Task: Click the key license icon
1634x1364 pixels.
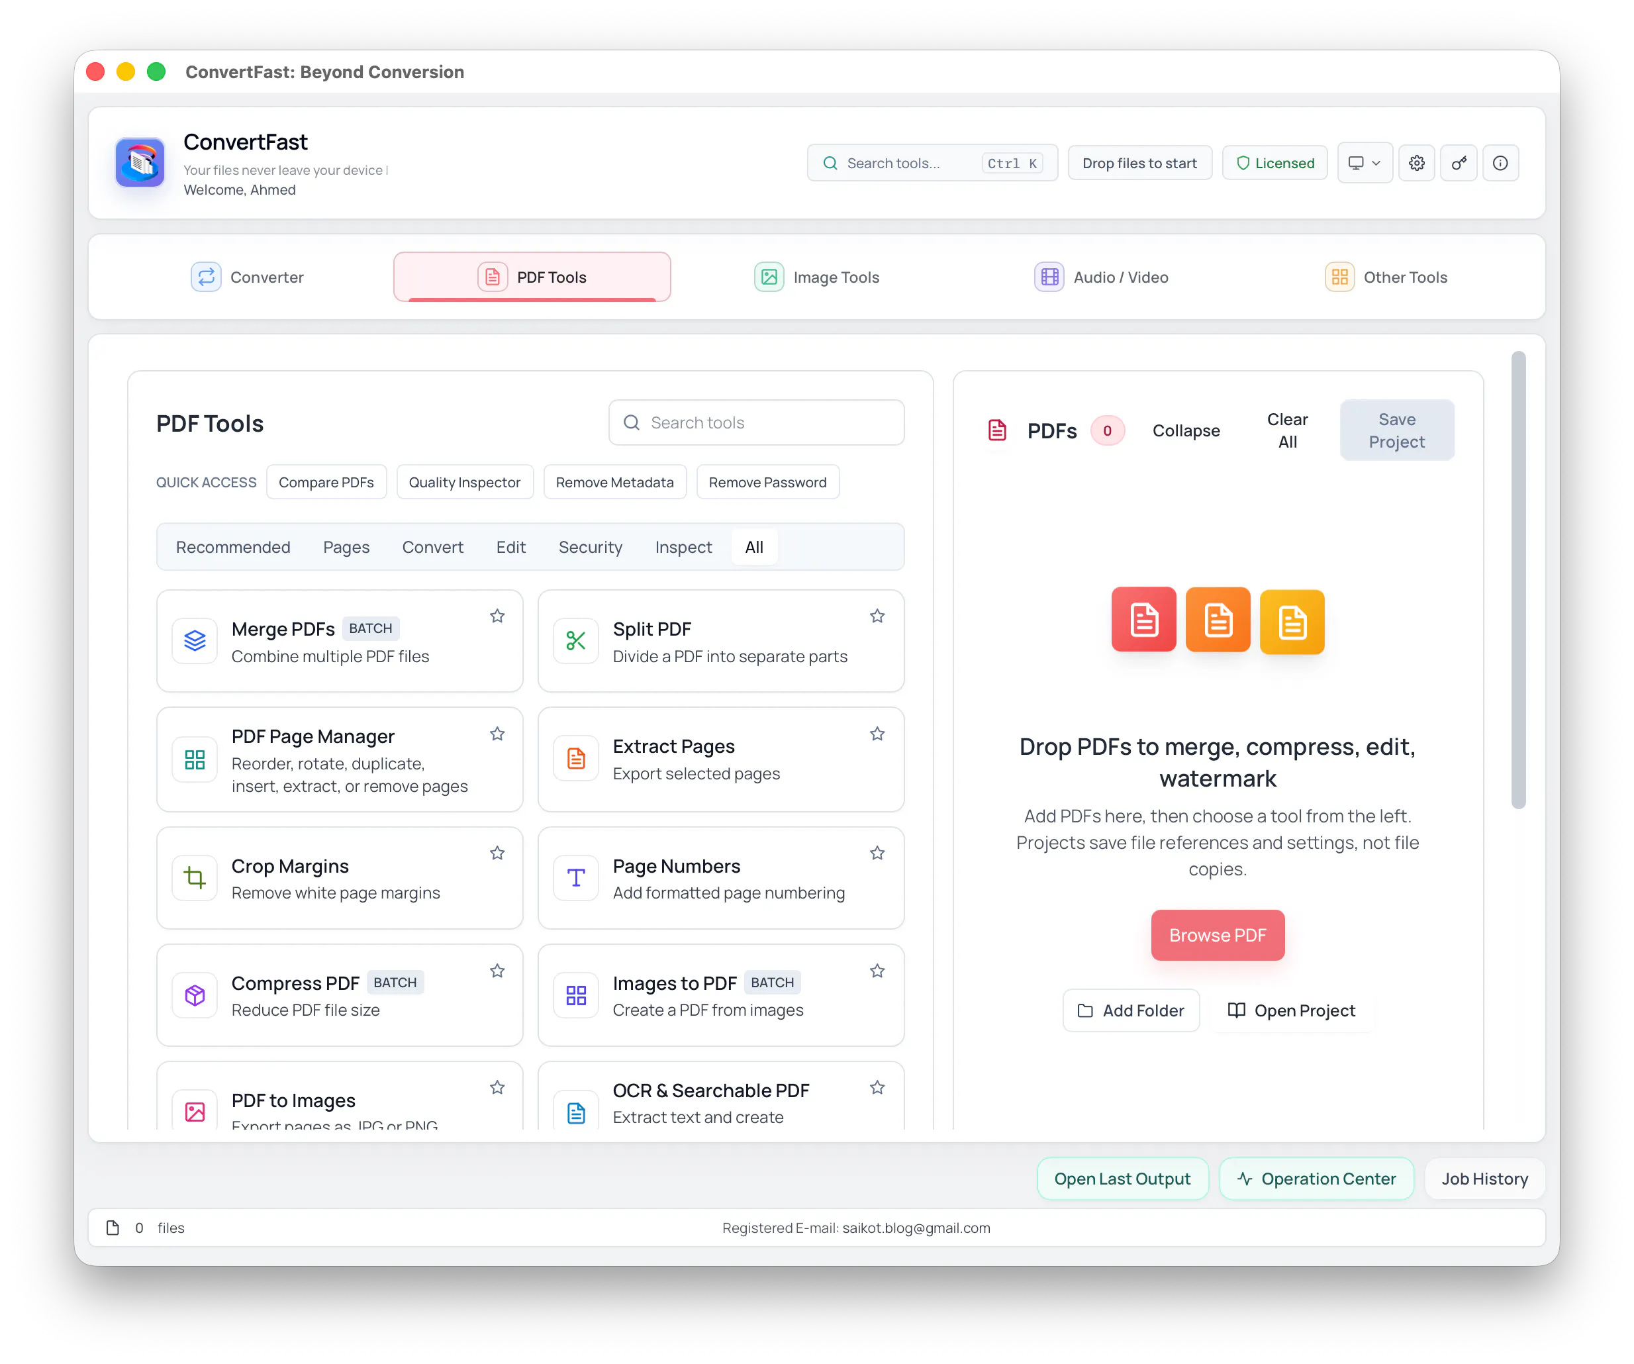Action: pos(1458,164)
